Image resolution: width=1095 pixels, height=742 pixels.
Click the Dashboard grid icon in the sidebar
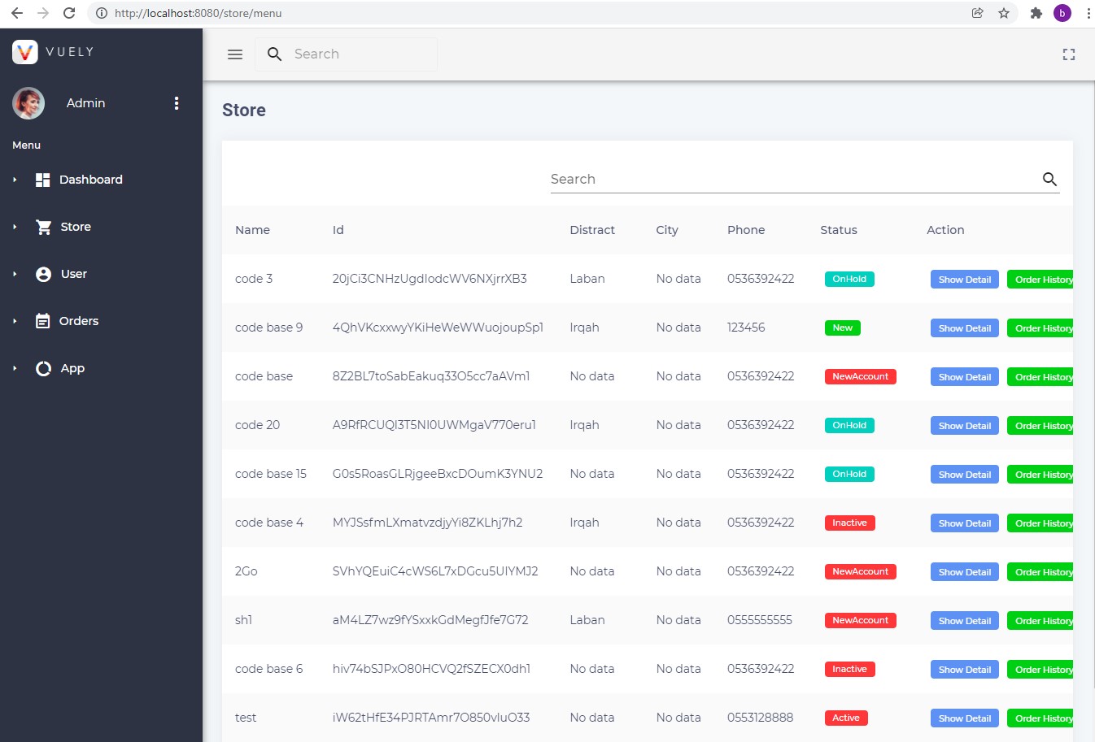(42, 180)
